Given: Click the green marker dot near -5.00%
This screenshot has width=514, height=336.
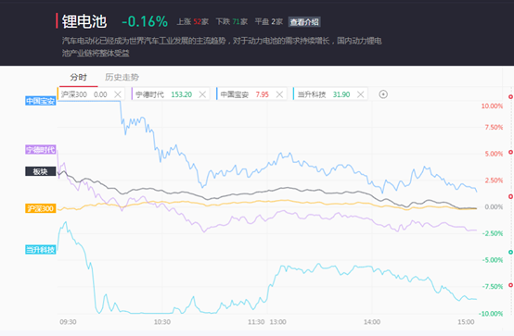Looking at the screenshot, I should [x=510, y=253].
